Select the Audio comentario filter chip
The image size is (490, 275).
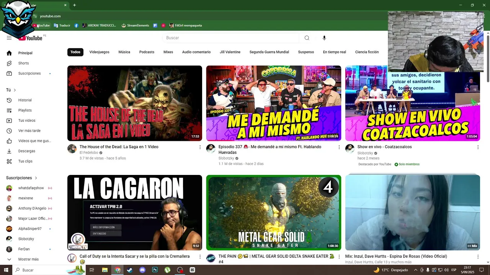point(196,52)
